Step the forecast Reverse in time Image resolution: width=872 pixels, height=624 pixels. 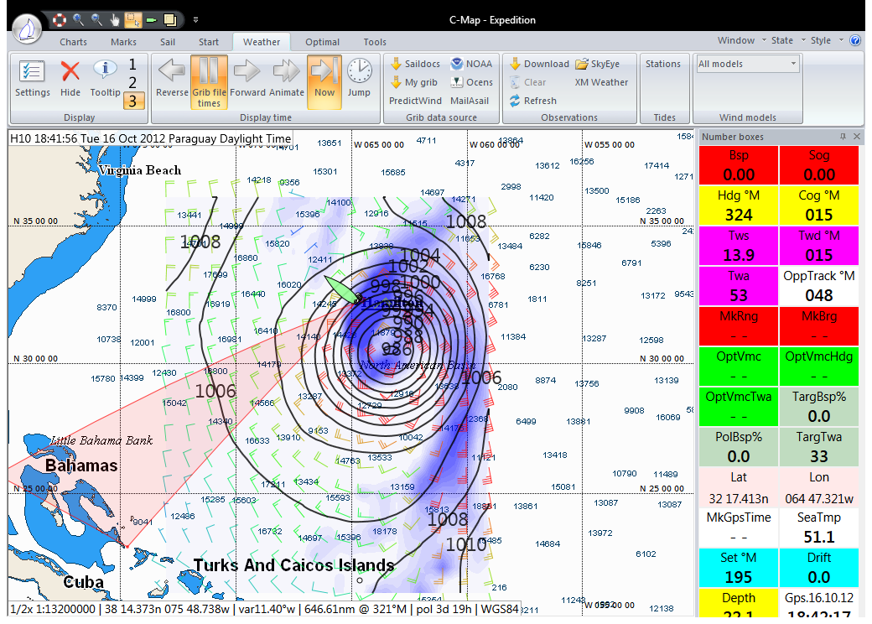172,79
